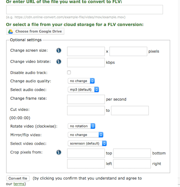Click the crop bottom pixels field
Image resolution: width=180 pixels, height=187 pixels.
pos(132,153)
